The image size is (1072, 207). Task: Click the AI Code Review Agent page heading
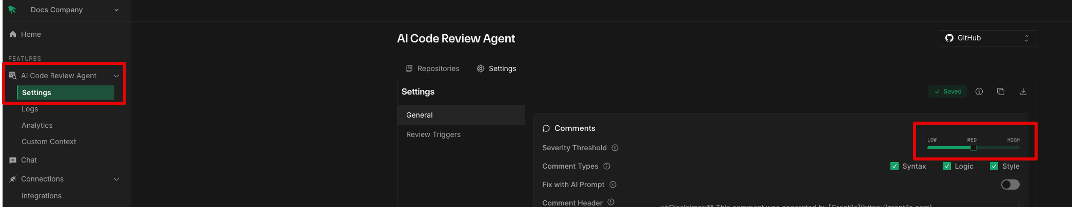click(456, 38)
